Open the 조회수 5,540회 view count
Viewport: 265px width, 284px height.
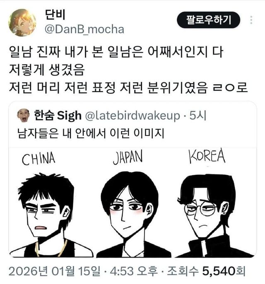[206, 271]
